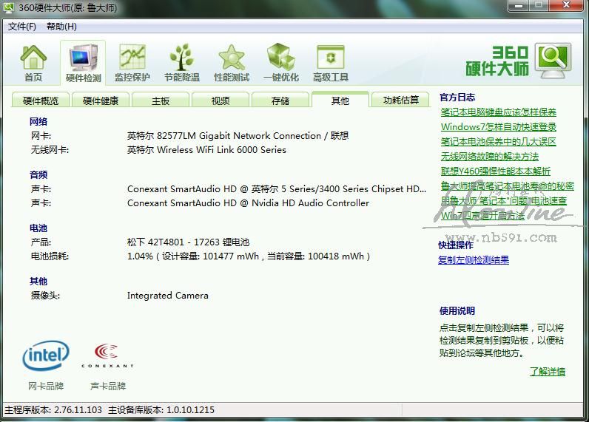Open the 了解详情 link

click(x=547, y=371)
